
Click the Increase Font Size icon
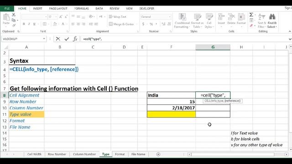coord(61,17)
